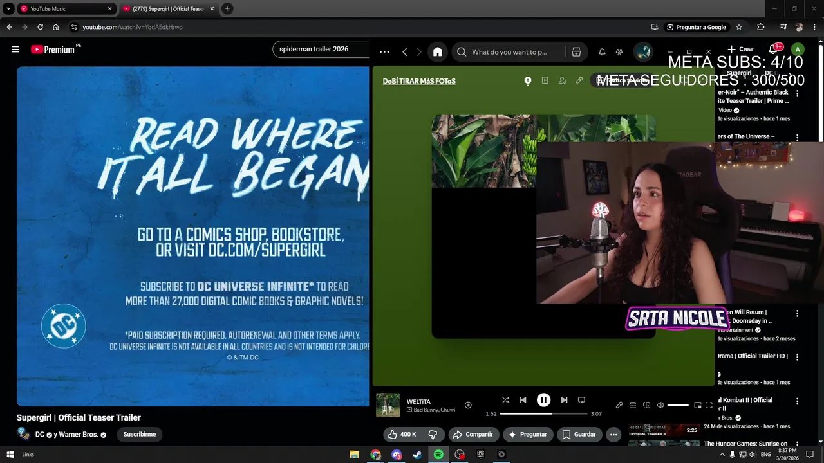
Task: Open WELTiTA song title in player
Action: (418, 401)
